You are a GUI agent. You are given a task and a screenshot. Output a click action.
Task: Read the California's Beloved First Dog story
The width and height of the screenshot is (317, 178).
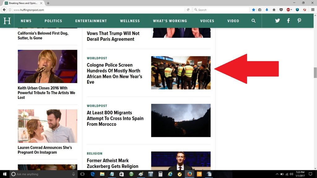(43, 36)
